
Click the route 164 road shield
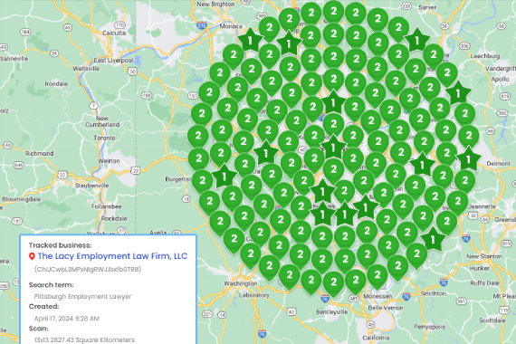point(25,32)
